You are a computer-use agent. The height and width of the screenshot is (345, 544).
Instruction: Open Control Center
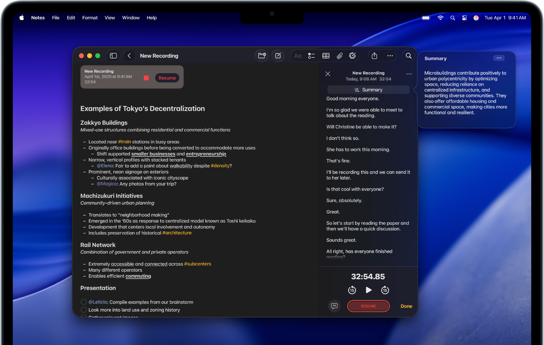click(x=464, y=18)
